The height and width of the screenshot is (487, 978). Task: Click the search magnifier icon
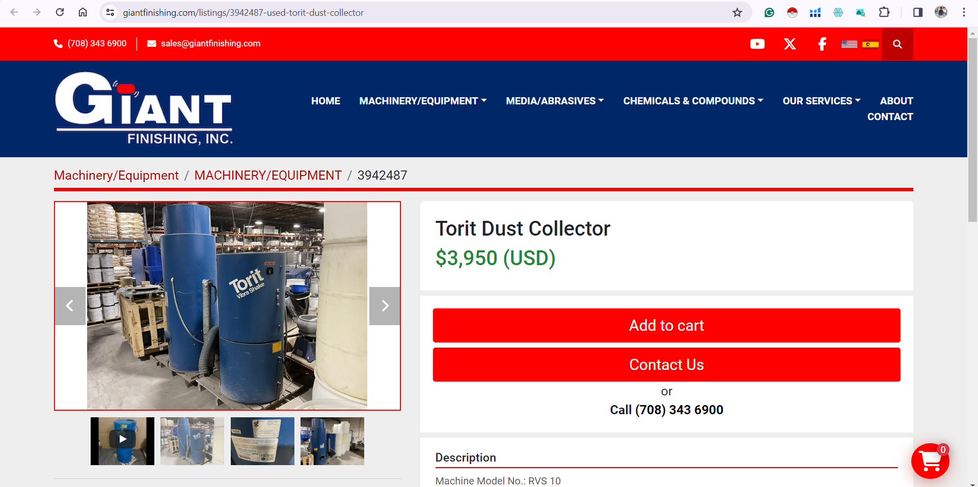tap(898, 44)
